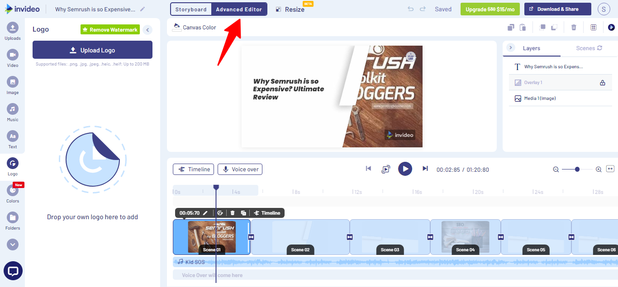Select the Media 1(Image) layer
This screenshot has width=618, height=287.
coord(561,98)
